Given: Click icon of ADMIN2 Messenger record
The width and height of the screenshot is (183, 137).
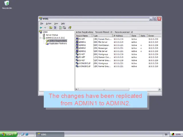Looking at the screenshot, I should tap(77, 48).
